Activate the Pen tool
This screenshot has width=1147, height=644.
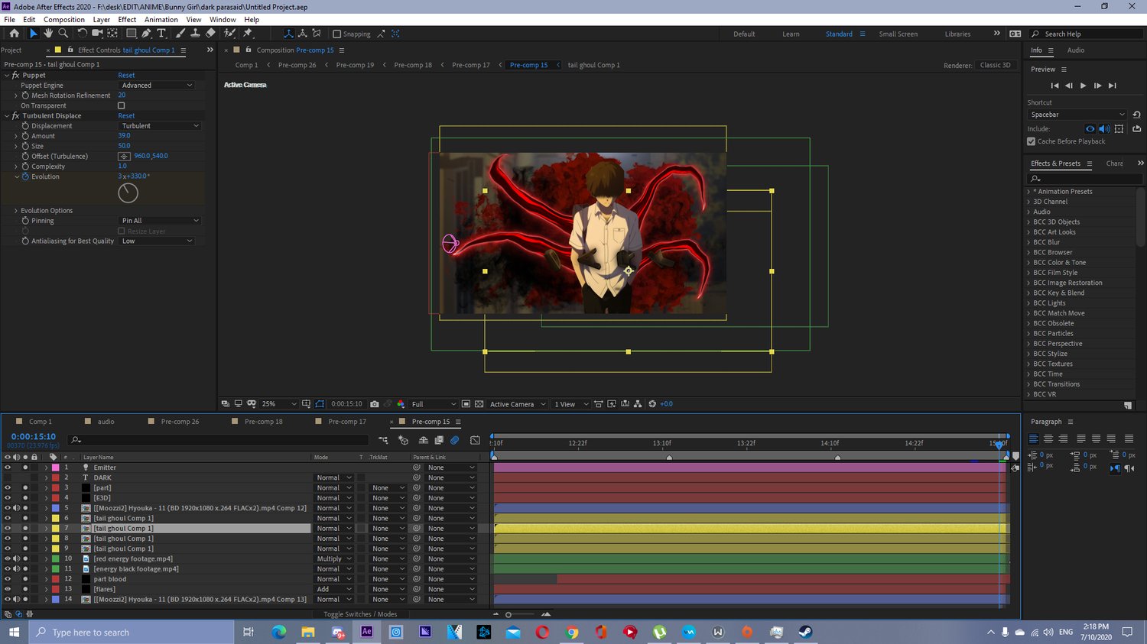(x=146, y=34)
